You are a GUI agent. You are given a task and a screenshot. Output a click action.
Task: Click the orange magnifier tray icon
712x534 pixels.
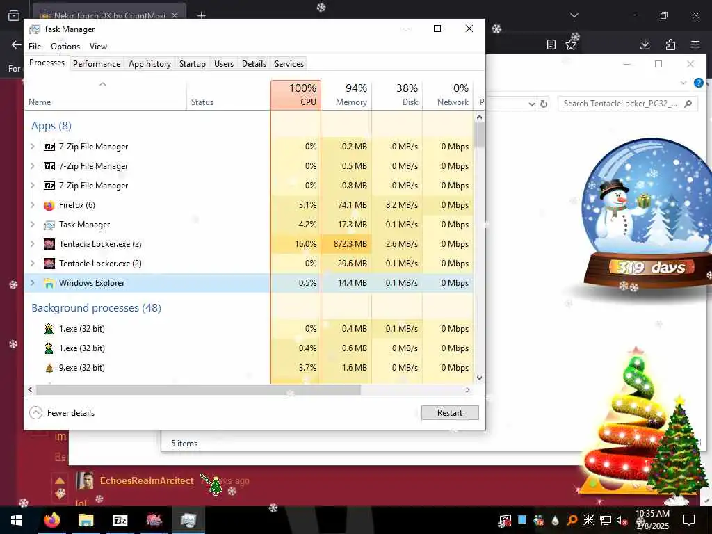point(572,520)
